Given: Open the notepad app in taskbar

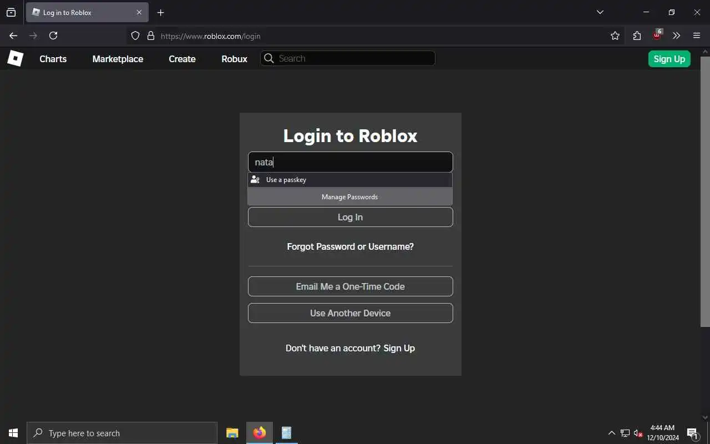Looking at the screenshot, I should point(286,433).
